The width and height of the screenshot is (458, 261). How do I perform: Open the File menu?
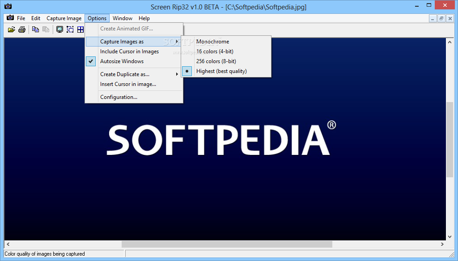(21, 18)
